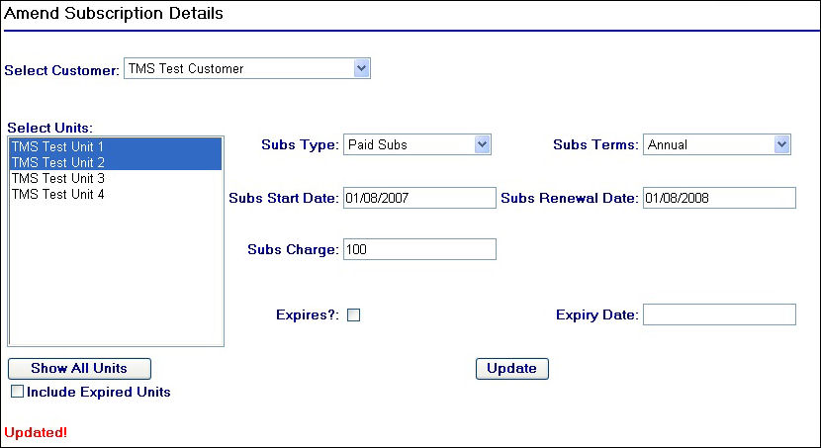Focus the Subs Renewal Date field

[x=718, y=198]
